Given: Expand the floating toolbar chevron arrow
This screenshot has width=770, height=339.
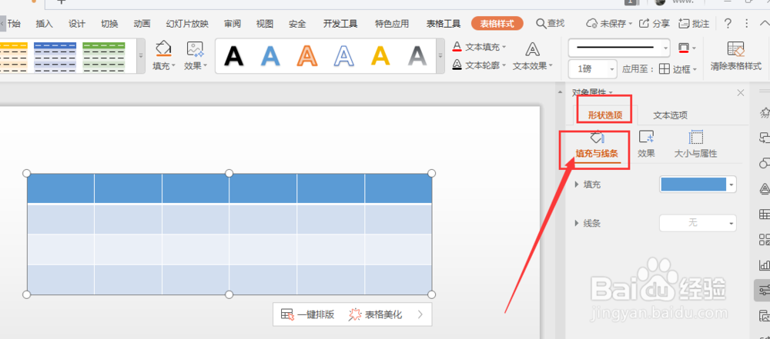Looking at the screenshot, I should tap(420, 314).
